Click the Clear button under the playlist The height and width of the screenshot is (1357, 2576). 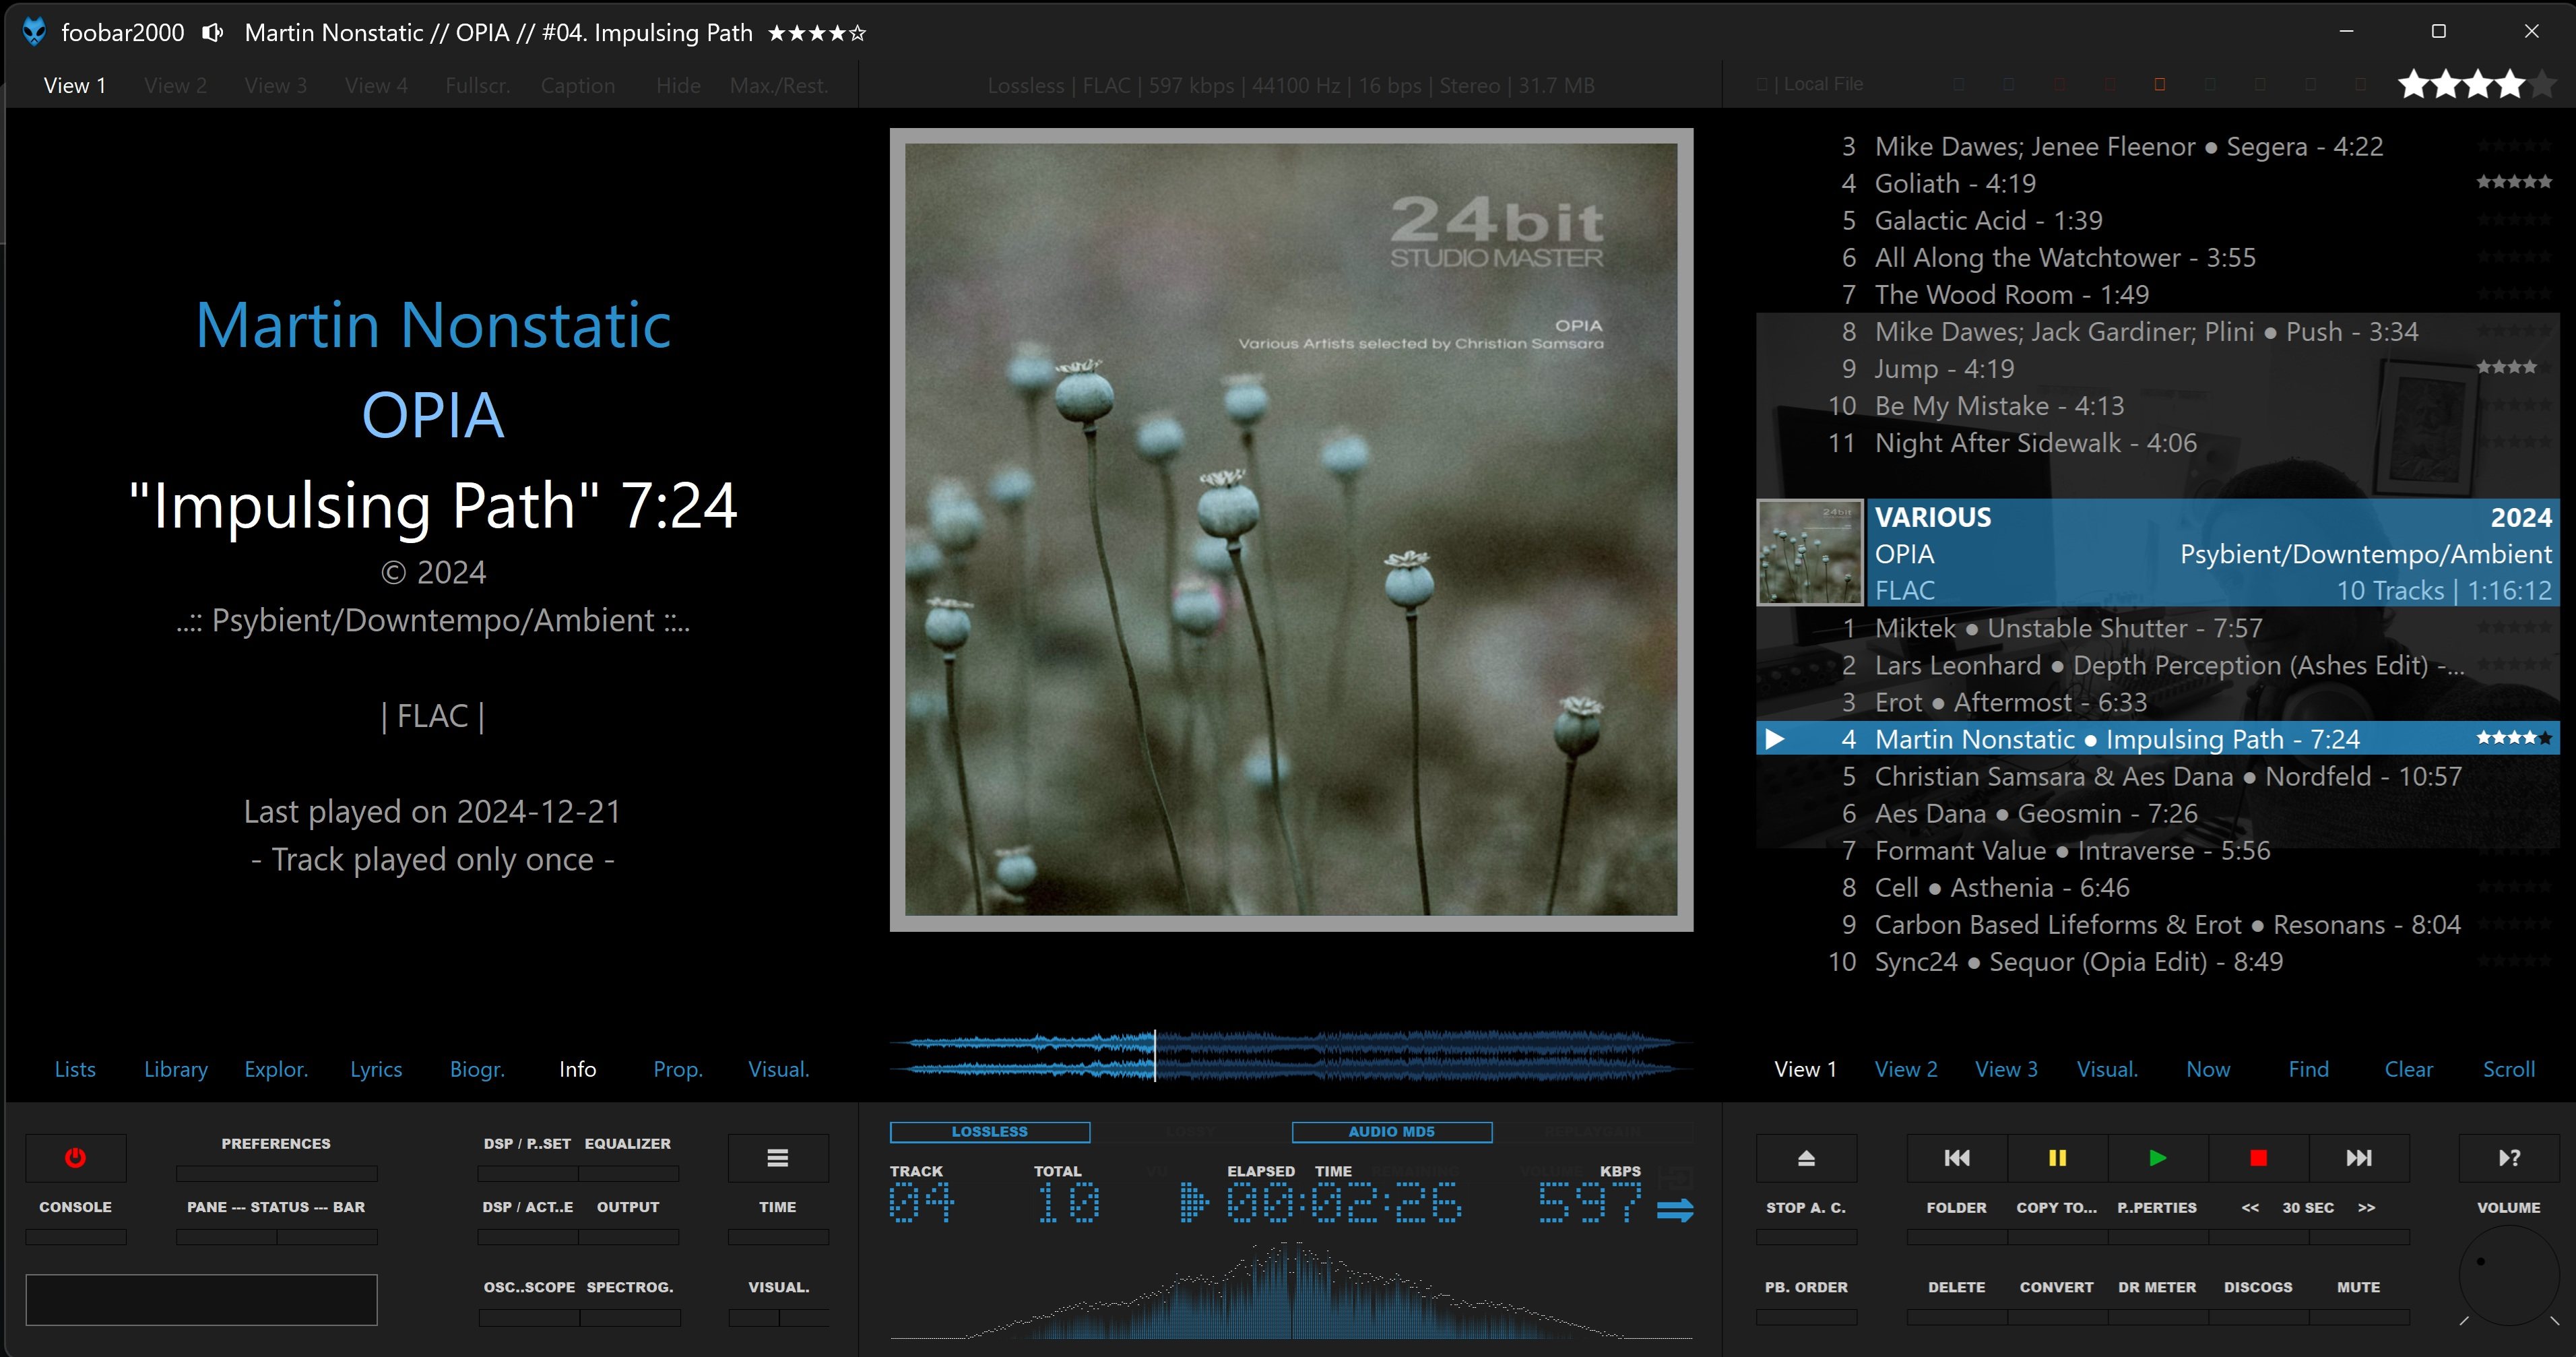[x=2408, y=1069]
